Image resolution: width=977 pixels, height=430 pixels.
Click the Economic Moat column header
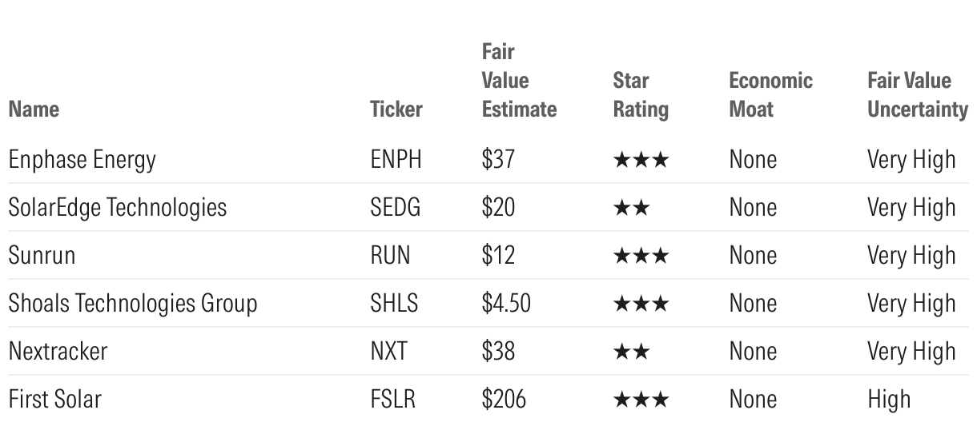click(770, 94)
